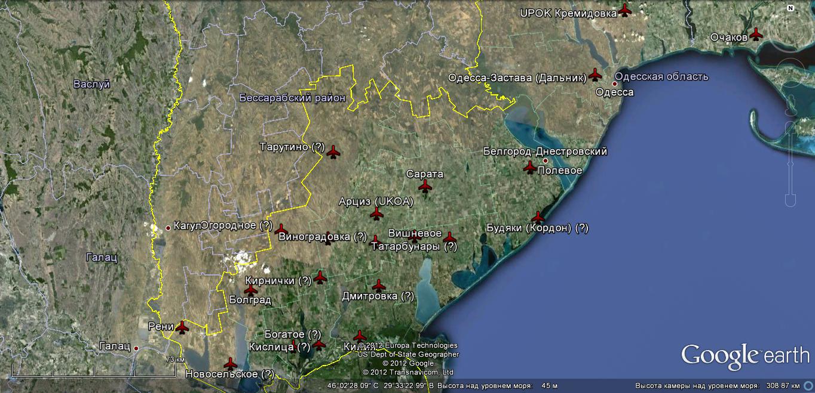This screenshot has width=815, height=393.
Task: Click the Арциз (UKOA) airplane marker
Action: (x=376, y=213)
